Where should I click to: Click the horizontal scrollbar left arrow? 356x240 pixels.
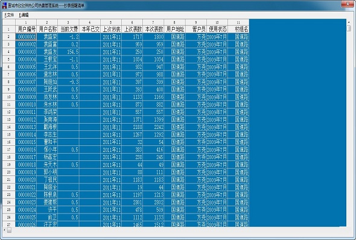point(4,230)
